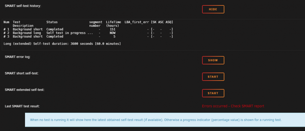Click the 'SMART extended self-test:' label
Image resolution: width=305 pixels, height=131 pixels.
(25, 90)
